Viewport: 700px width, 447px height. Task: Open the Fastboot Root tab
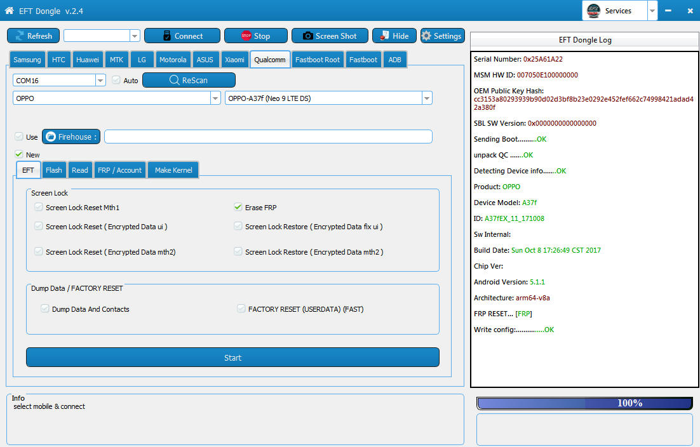(x=318, y=60)
